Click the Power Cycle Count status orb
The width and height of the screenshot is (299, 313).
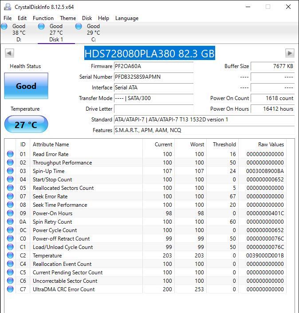(x=10, y=230)
